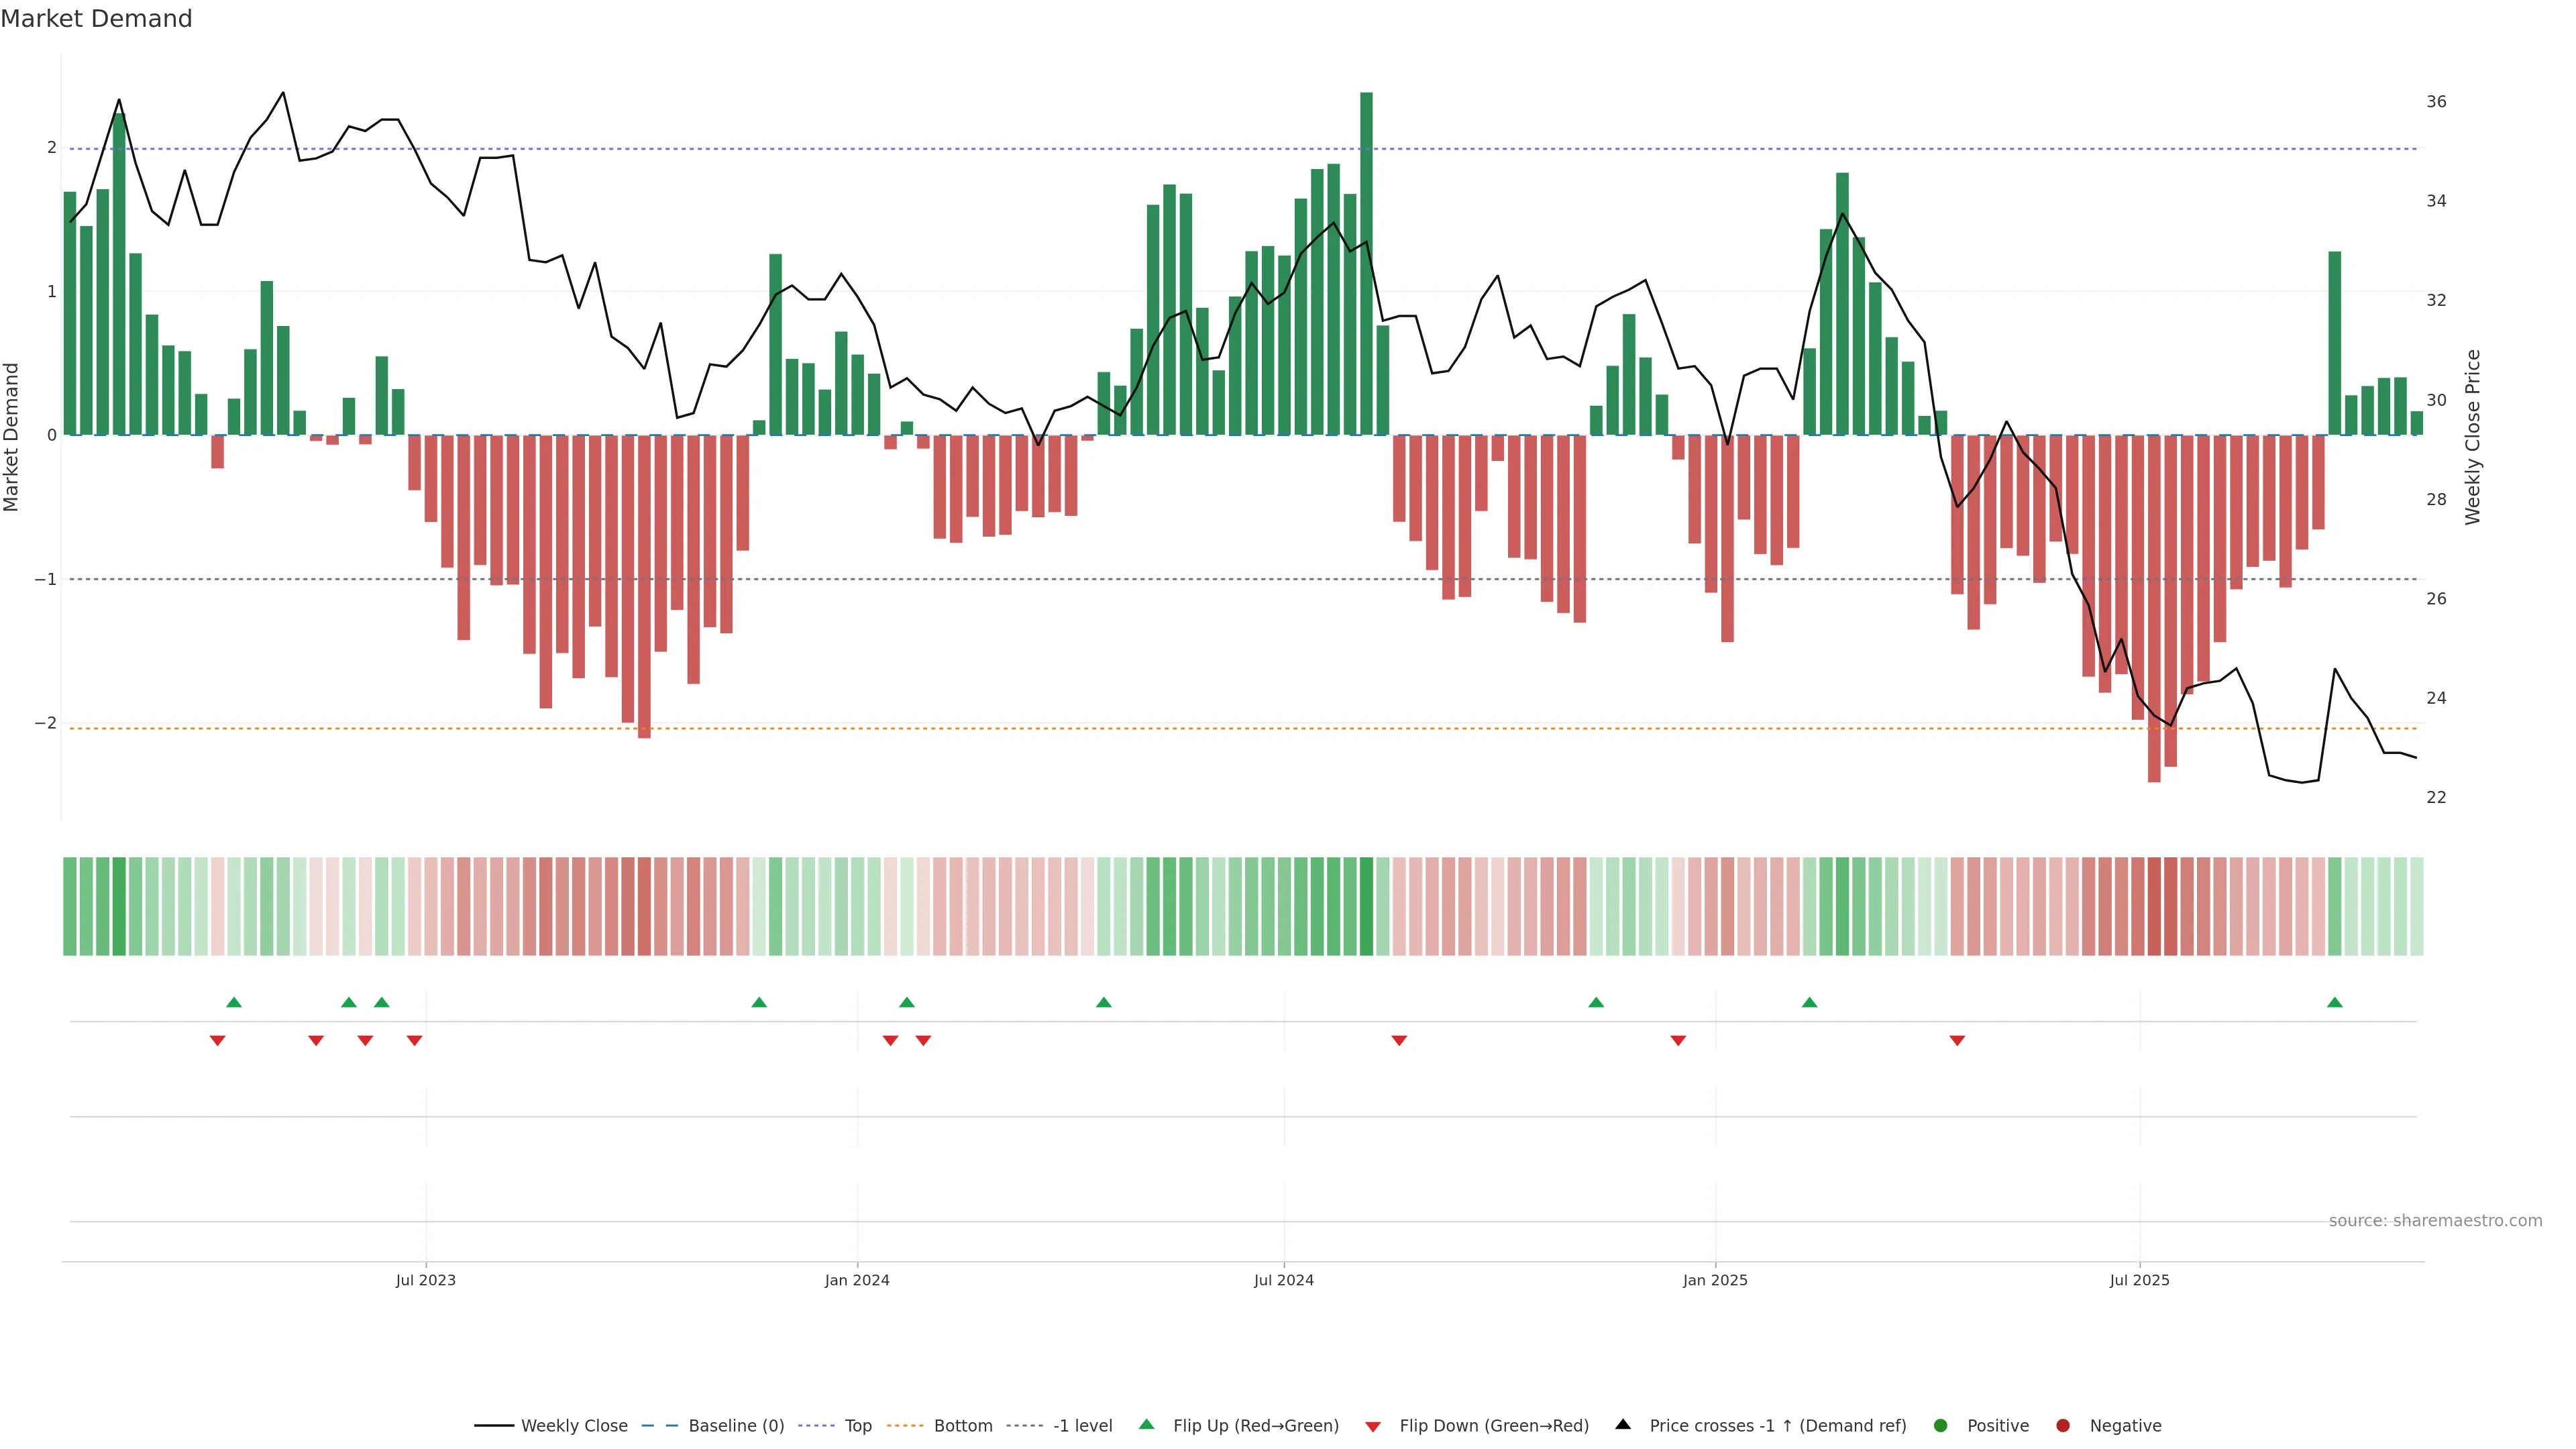2576x1449 pixels.
Task: Click the dark red Negative circle legend icon
Action: (x=2063, y=1426)
